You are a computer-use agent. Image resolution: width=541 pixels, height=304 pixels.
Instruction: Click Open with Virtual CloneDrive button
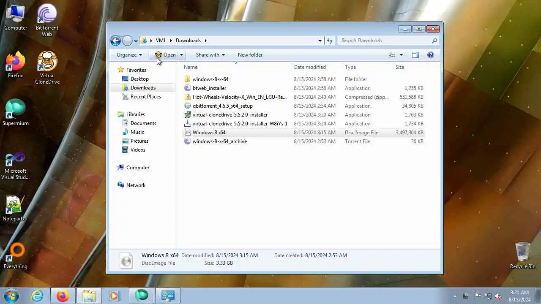(x=165, y=55)
